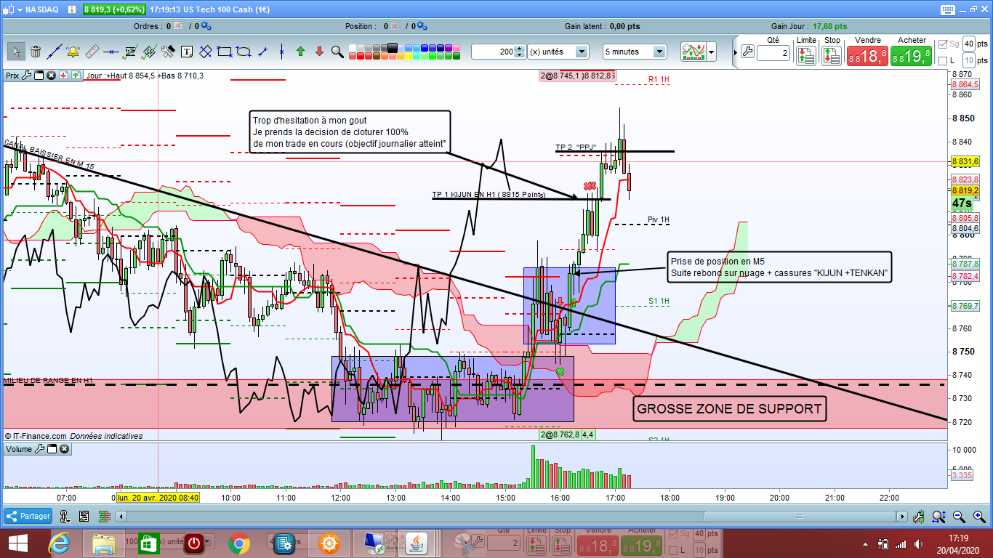
Task: Select the GROSSE ZONE DE SUPPORT label
Action: pyautogui.click(x=729, y=409)
